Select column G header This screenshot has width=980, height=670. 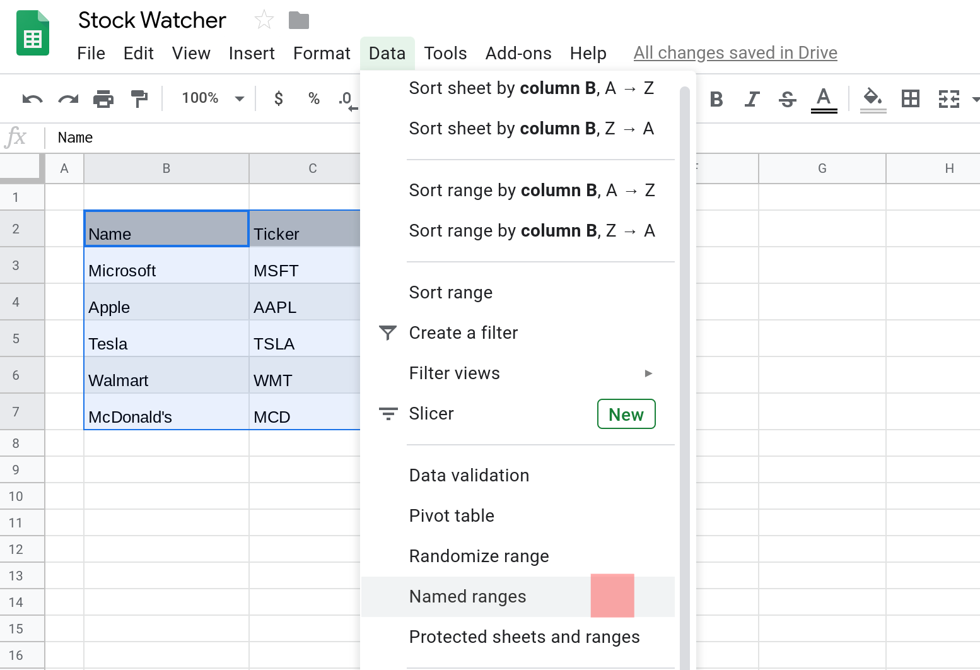[822, 168]
